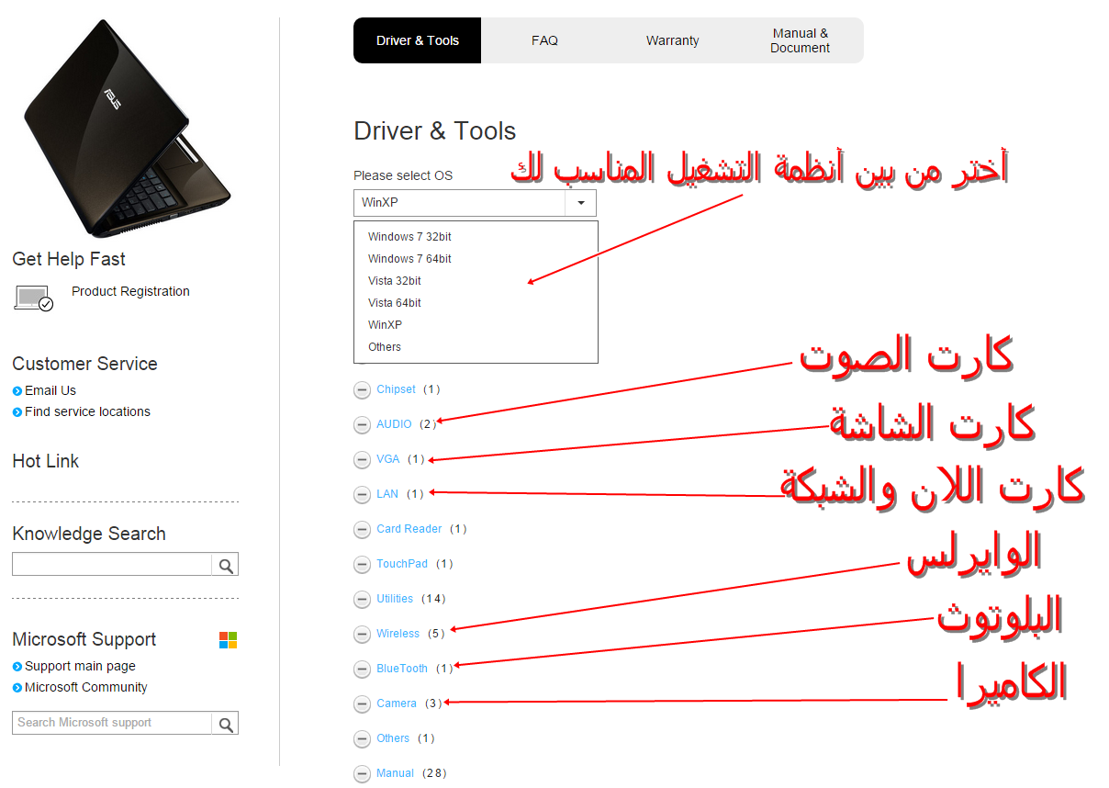Collapse the AUDIO minus circle icon

(x=362, y=424)
